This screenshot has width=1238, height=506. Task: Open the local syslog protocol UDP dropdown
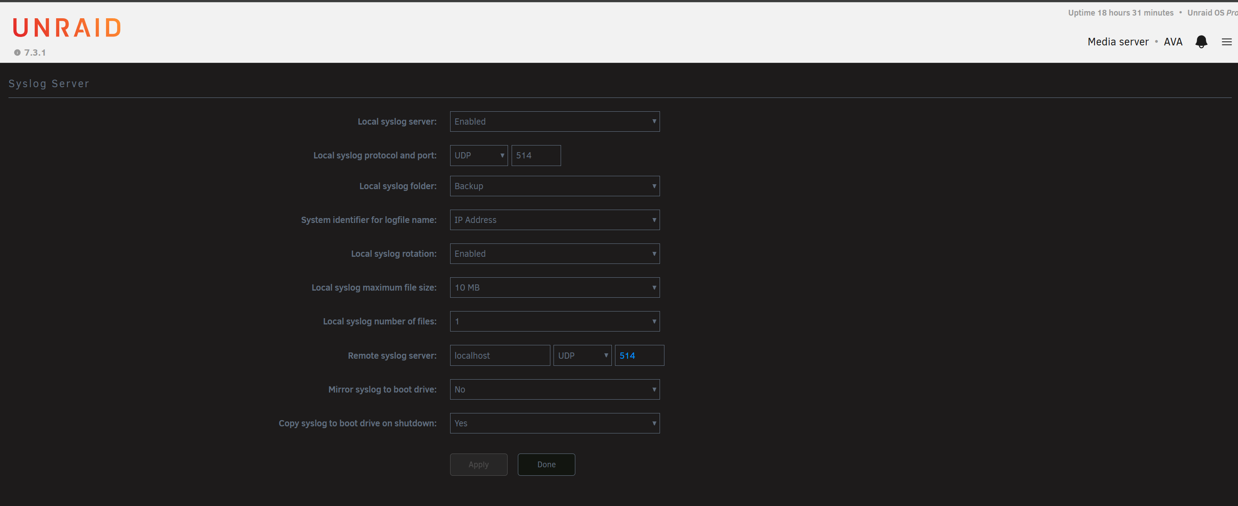tap(479, 156)
